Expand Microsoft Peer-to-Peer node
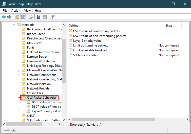191x134 pixels. click(19, 71)
